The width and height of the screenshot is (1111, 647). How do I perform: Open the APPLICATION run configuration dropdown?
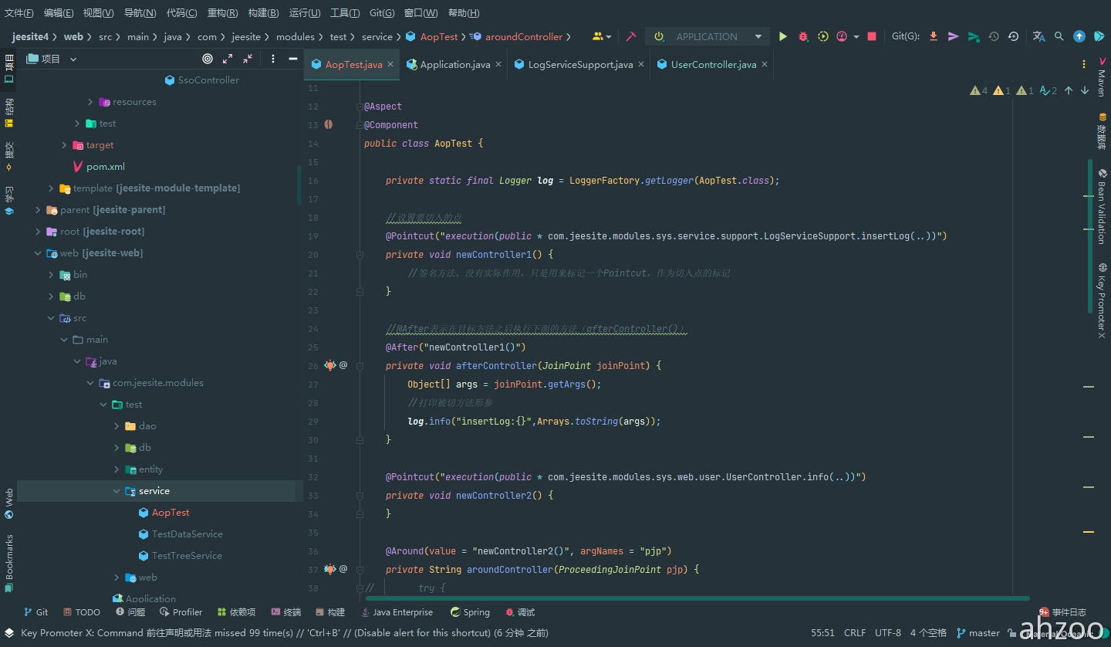(x=707, y=36)
